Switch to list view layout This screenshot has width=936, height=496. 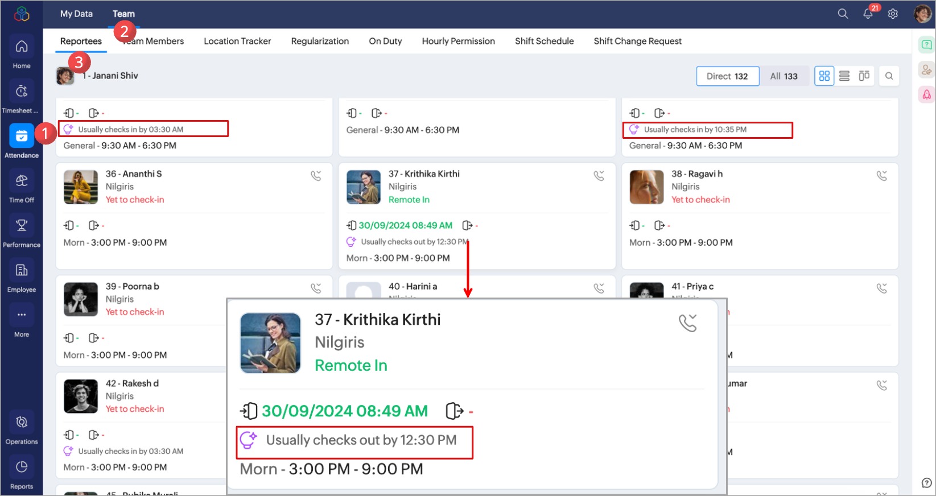[x=844, y=76]
